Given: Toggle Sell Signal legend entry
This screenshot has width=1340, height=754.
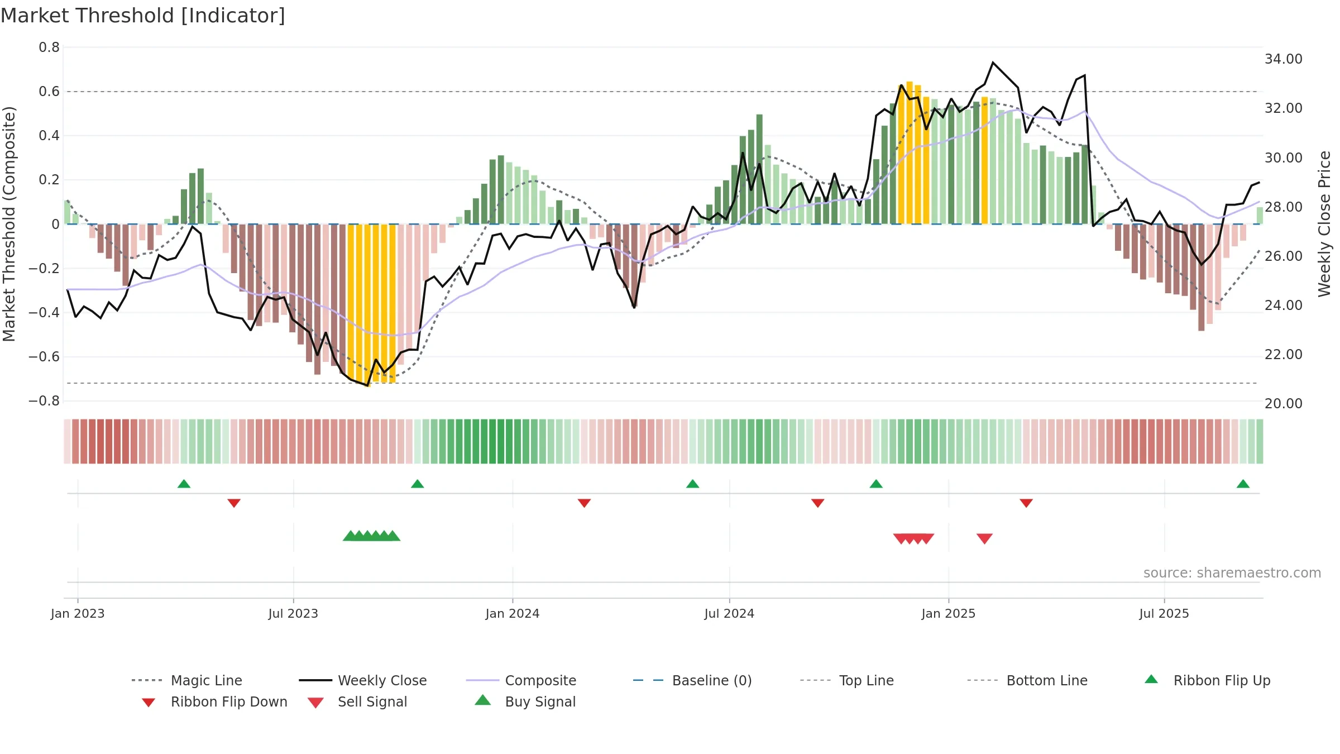Looking at the screenshot, I should [357, 701].
